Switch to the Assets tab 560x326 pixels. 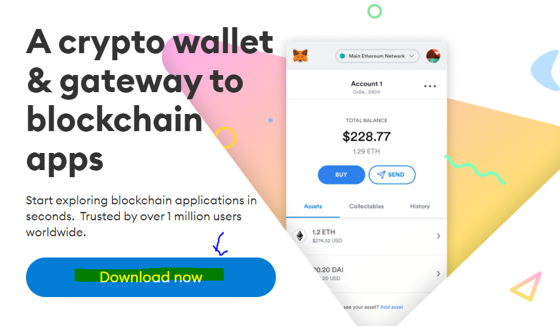pos(313,206)
